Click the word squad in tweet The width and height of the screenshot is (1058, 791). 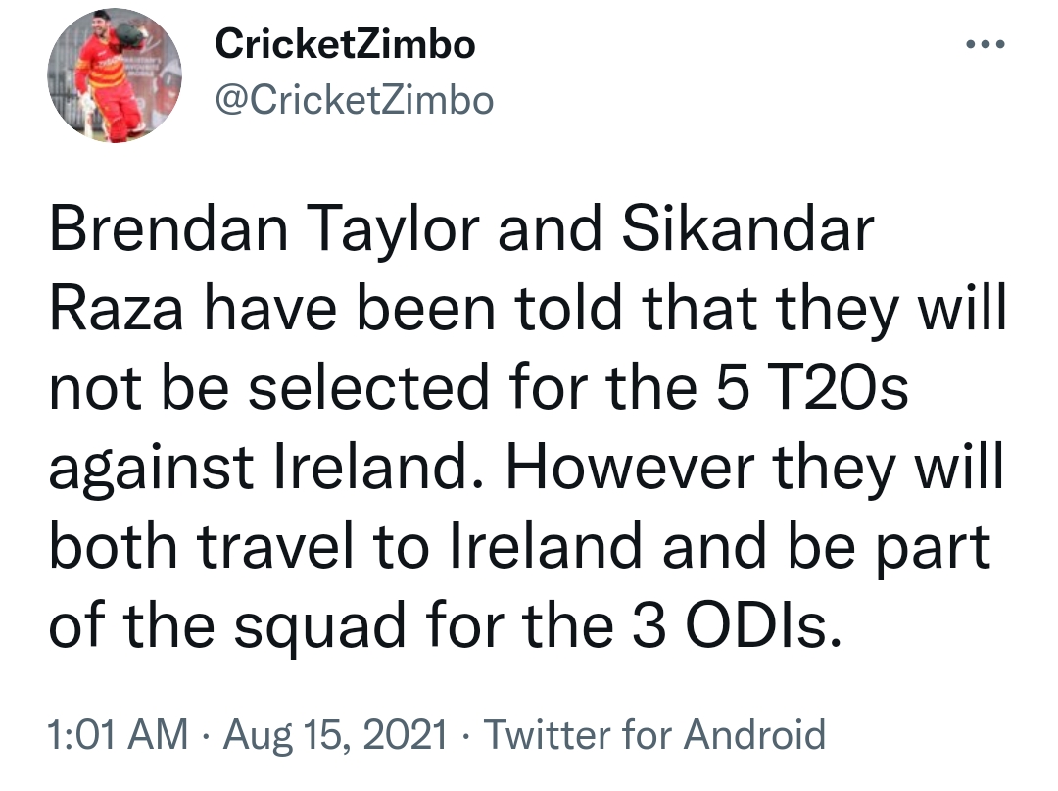pos(319,627)
